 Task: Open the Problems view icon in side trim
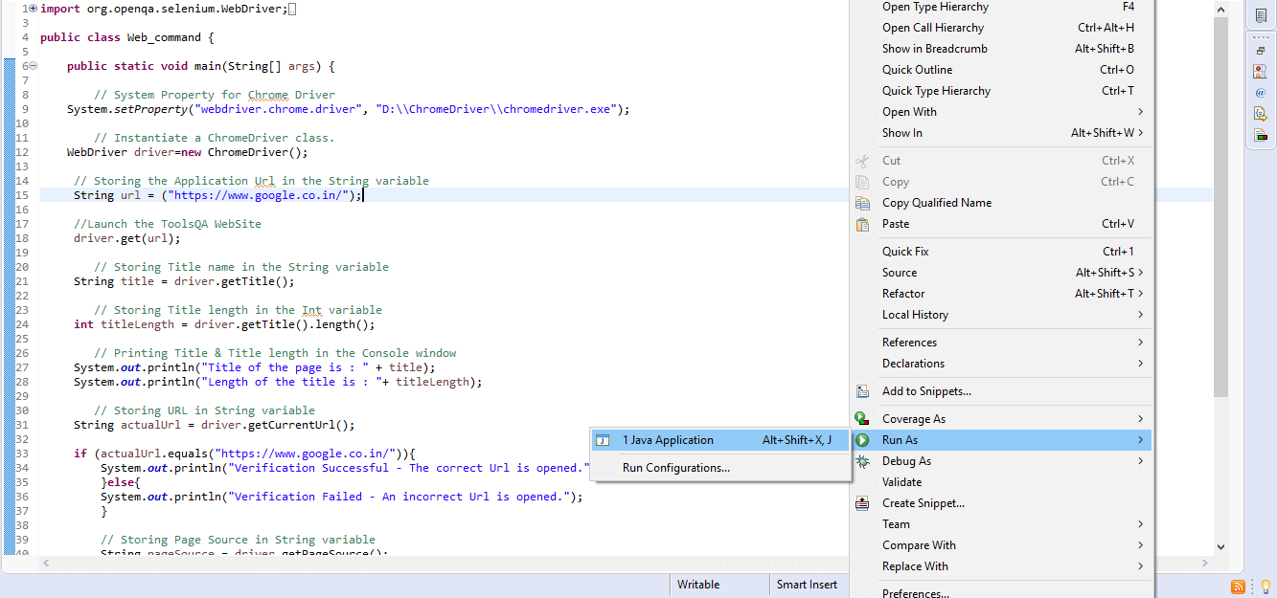click(x=1261, y=71)
